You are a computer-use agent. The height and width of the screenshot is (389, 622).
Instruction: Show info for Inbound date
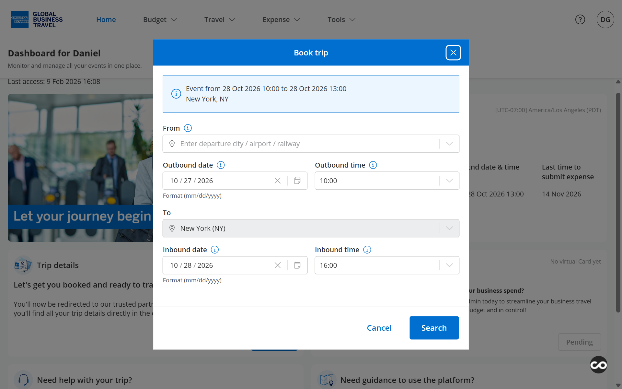214,250
